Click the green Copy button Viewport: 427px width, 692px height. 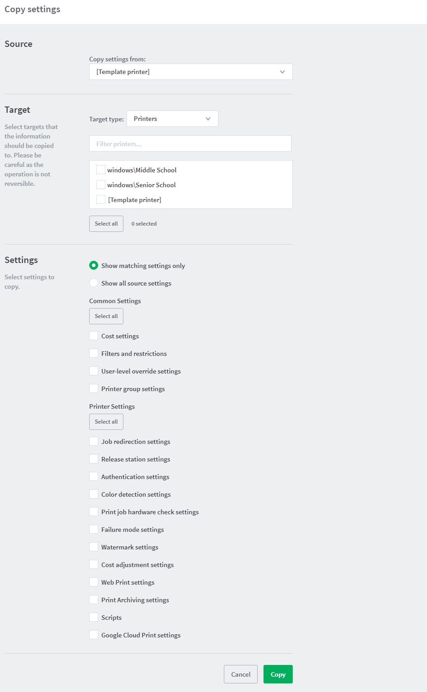(x=278, y=674)
